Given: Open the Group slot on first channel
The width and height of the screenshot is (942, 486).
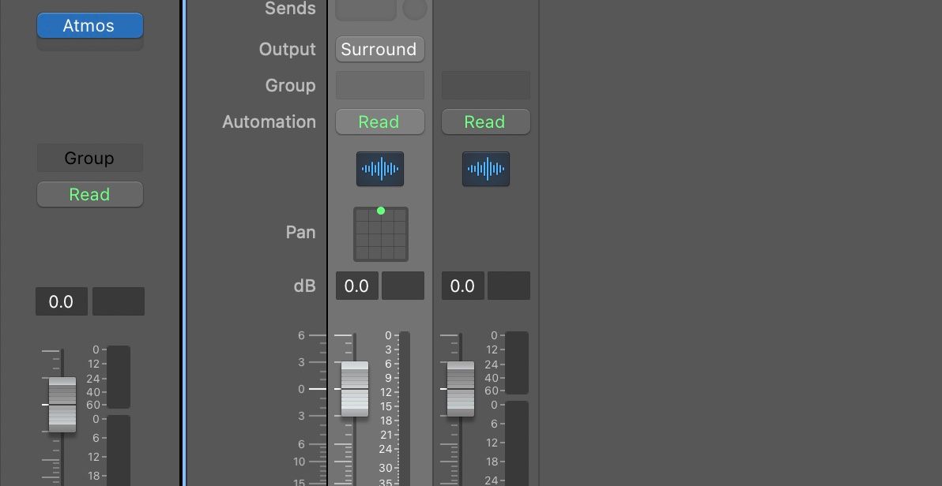Looking at the screenshot, I should 380,85.
